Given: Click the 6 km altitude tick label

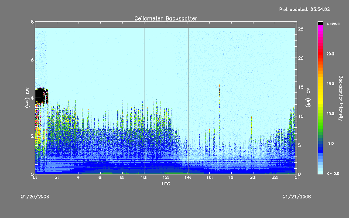Looking at the screenshot, I should 32,60.
